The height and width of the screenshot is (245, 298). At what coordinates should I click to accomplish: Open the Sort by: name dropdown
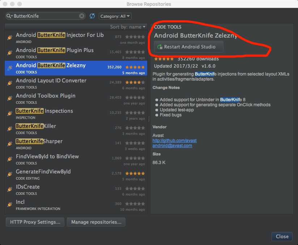[128, 27]
